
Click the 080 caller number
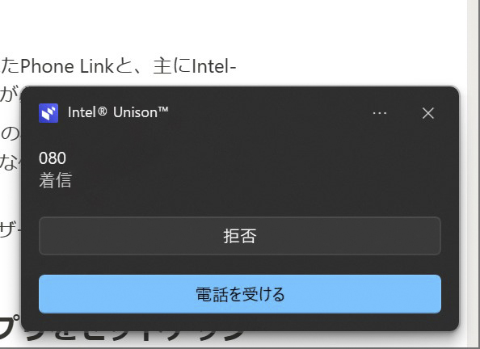click(x=53, y=158)
